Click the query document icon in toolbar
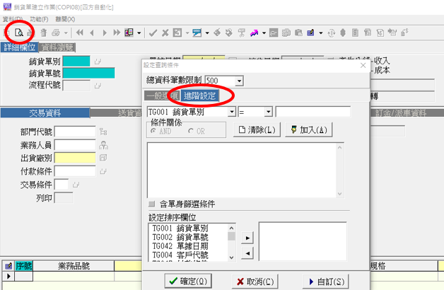Image resolution: width=444 pixels, height=290 pixels. (18, 33)
